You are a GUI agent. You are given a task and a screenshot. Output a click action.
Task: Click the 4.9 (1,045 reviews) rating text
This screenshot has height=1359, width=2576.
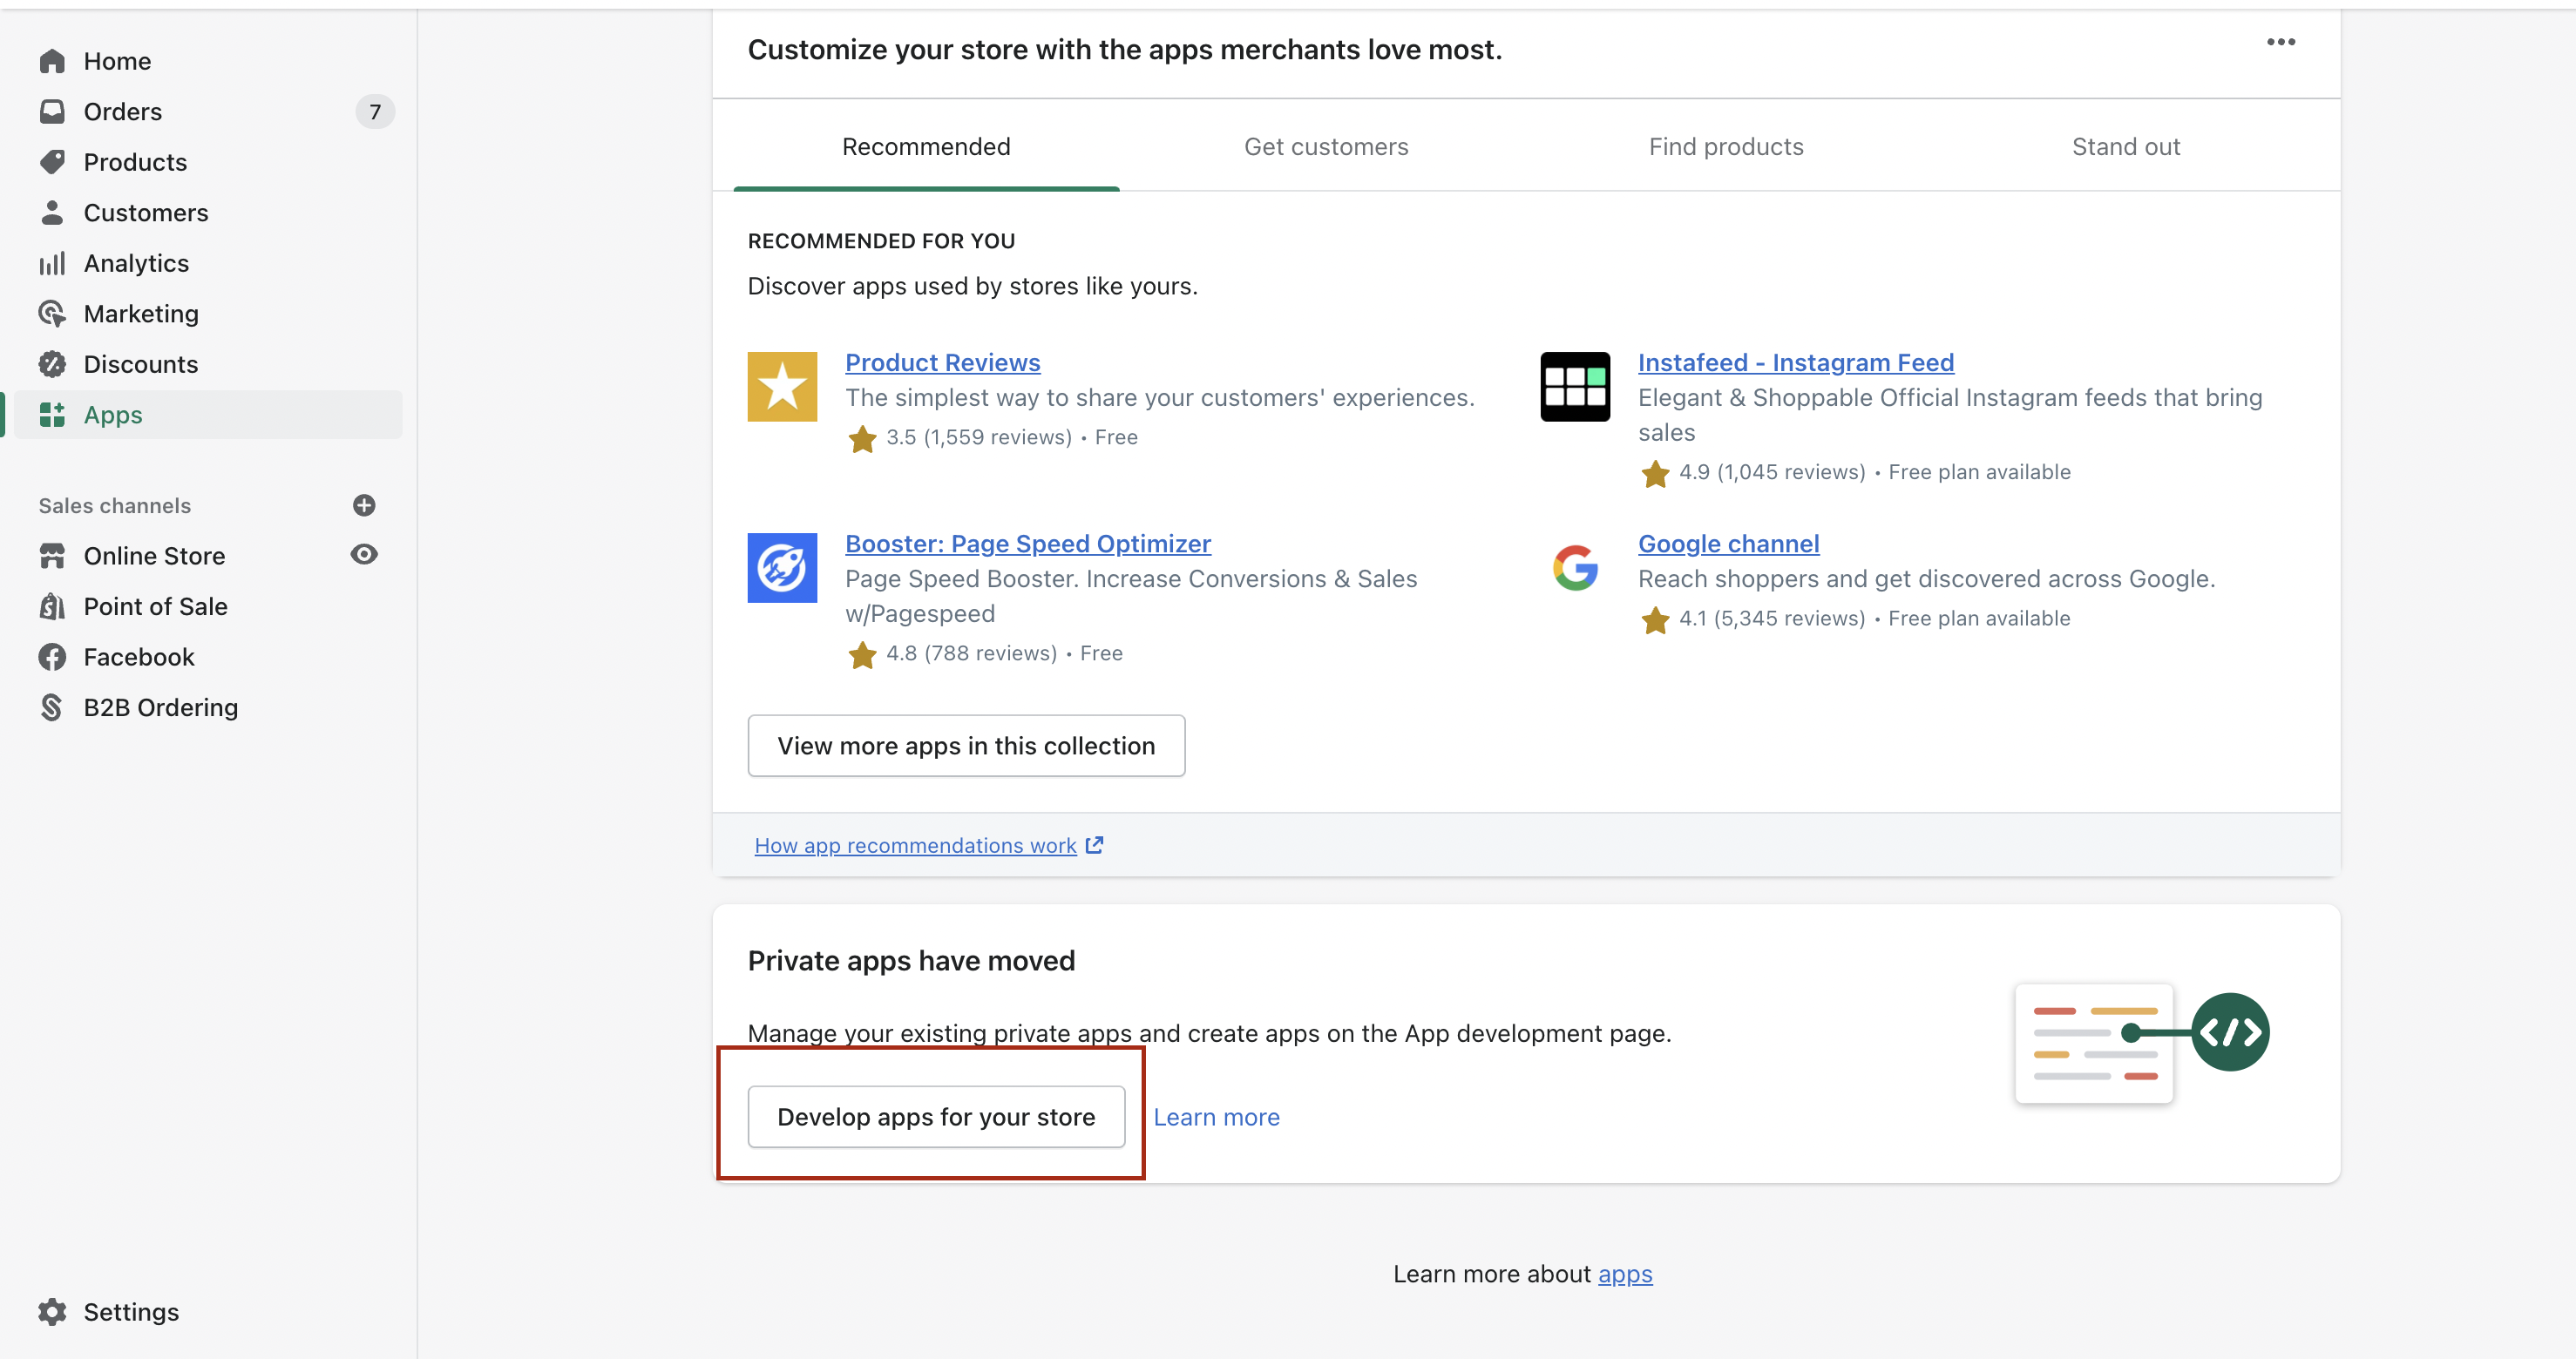(1772, 472)
